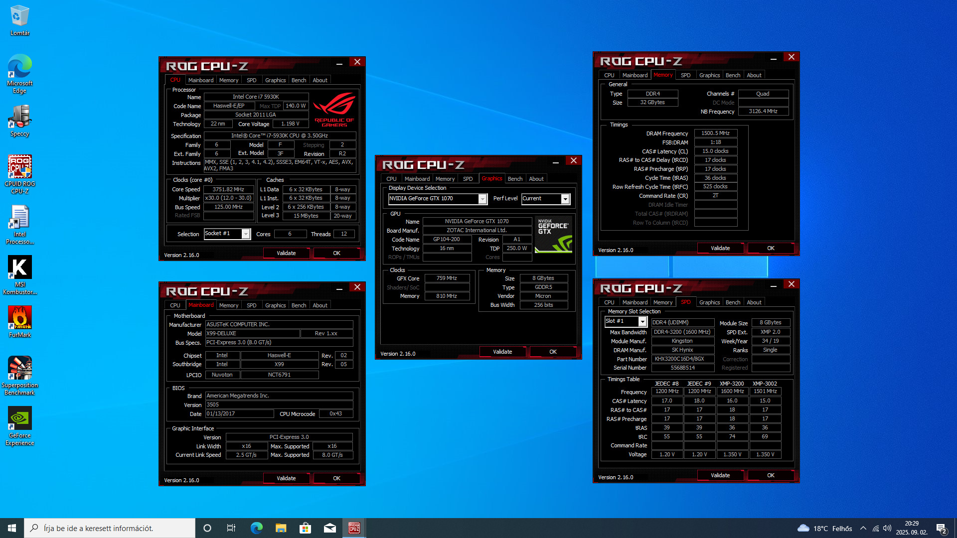The width and height of the screenshot is (957, 538).
Task: Open the Microsoft Store taskbar icon
Action: pyautogui.click(x=305, y=528)
